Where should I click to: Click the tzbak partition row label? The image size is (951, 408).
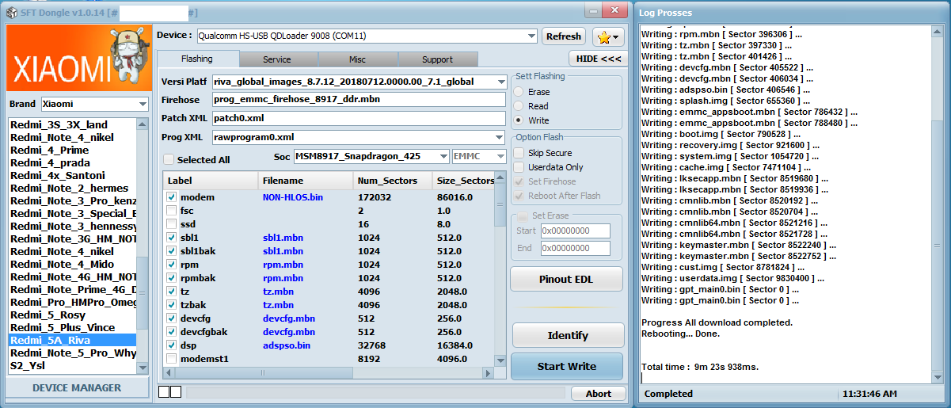click(x=192, y=305)
